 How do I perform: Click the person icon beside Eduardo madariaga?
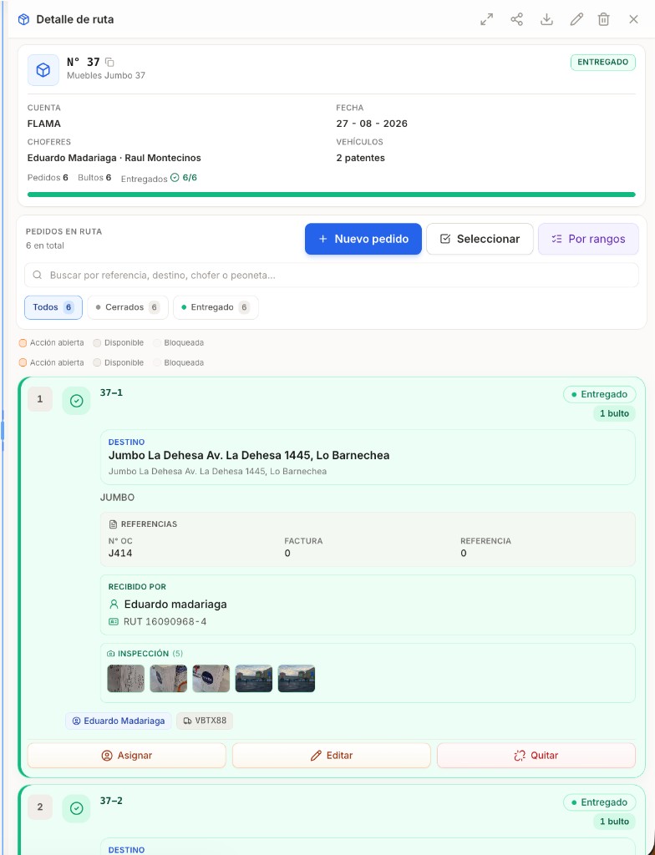click(x=114, y=605)
